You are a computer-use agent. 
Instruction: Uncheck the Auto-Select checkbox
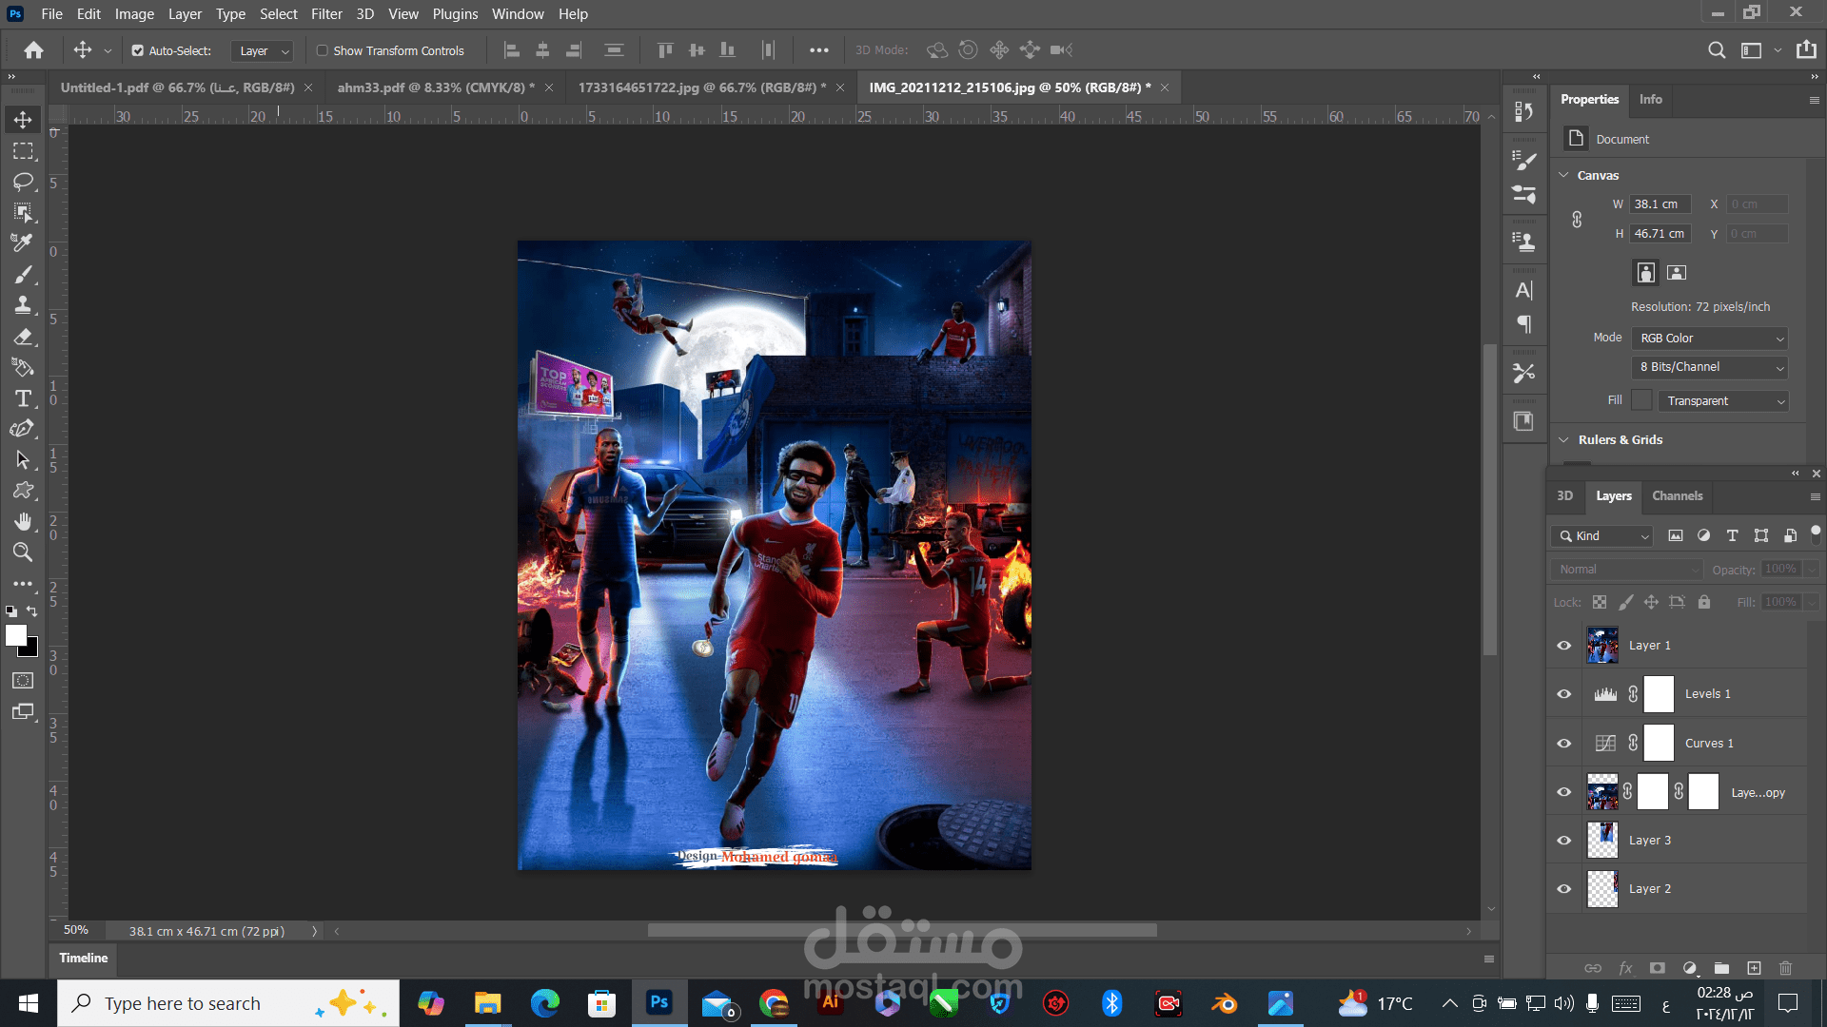(138, 50)
